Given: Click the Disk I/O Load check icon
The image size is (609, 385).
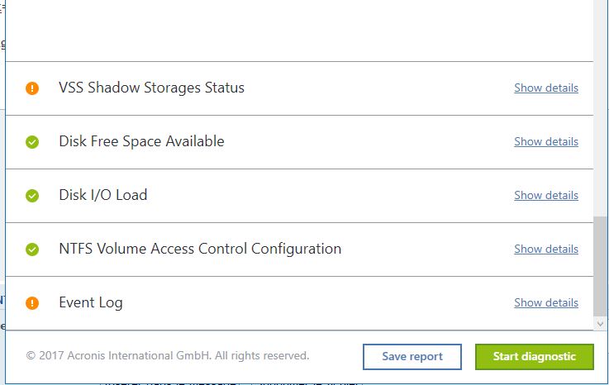Looking at the screenshot, I should (32, 196).
